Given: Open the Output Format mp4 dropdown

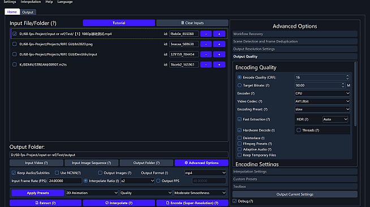Looking at the screenshot, I should [x=205, y=173].
